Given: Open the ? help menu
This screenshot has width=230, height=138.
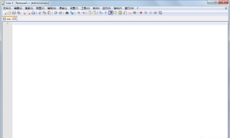Looking at the screenshot, I should 137,8.
